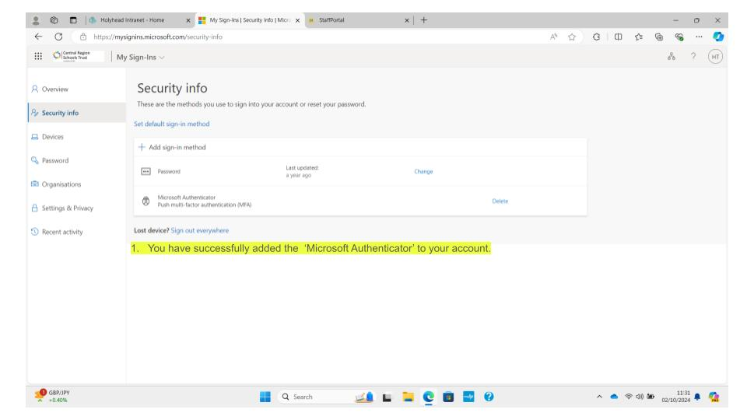Image resolution: width=747 pixels, height=420 pixels.
Task: Click Change next to Password
Action: tap(423, 171)
